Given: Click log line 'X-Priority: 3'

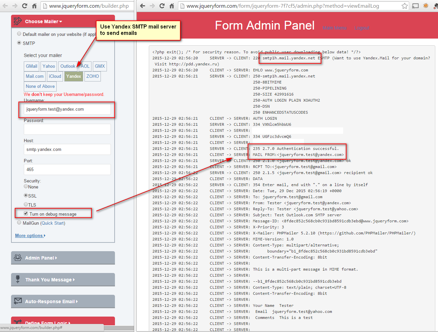Looking at the screenshot, I should (268, 227).
